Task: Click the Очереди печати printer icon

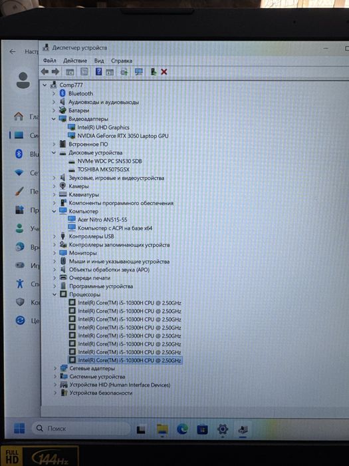Action: tap(63, 278)
